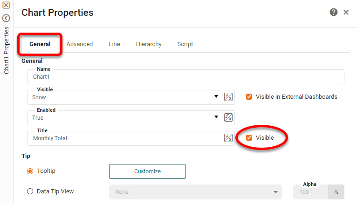Viewport: 357px width, 205px height.
Task: Open formula editor for Enabled field
Action: 228,117
